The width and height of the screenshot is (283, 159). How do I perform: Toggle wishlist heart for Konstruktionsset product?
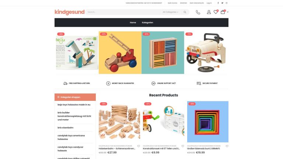click(183, 146)
